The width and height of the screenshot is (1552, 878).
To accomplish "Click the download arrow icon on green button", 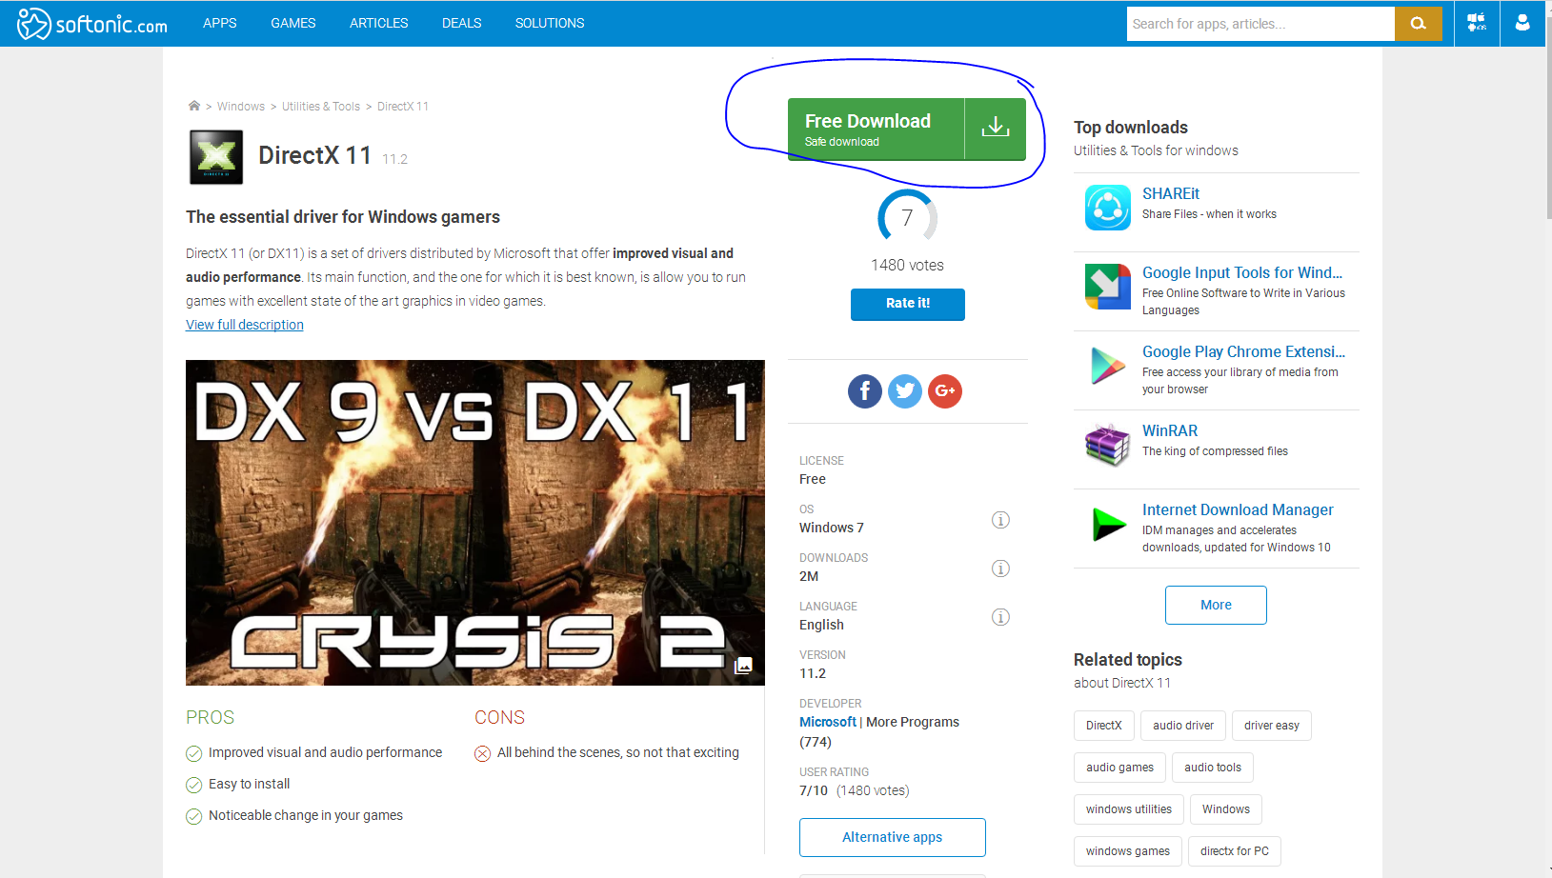I will (x=996, y=128).
